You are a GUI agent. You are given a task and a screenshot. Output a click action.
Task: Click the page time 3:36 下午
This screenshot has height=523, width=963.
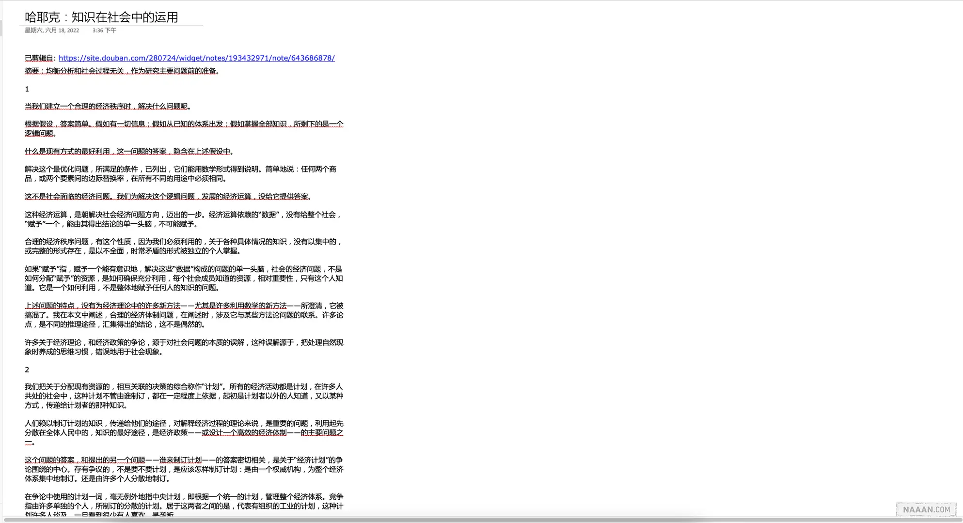(104, 31)
